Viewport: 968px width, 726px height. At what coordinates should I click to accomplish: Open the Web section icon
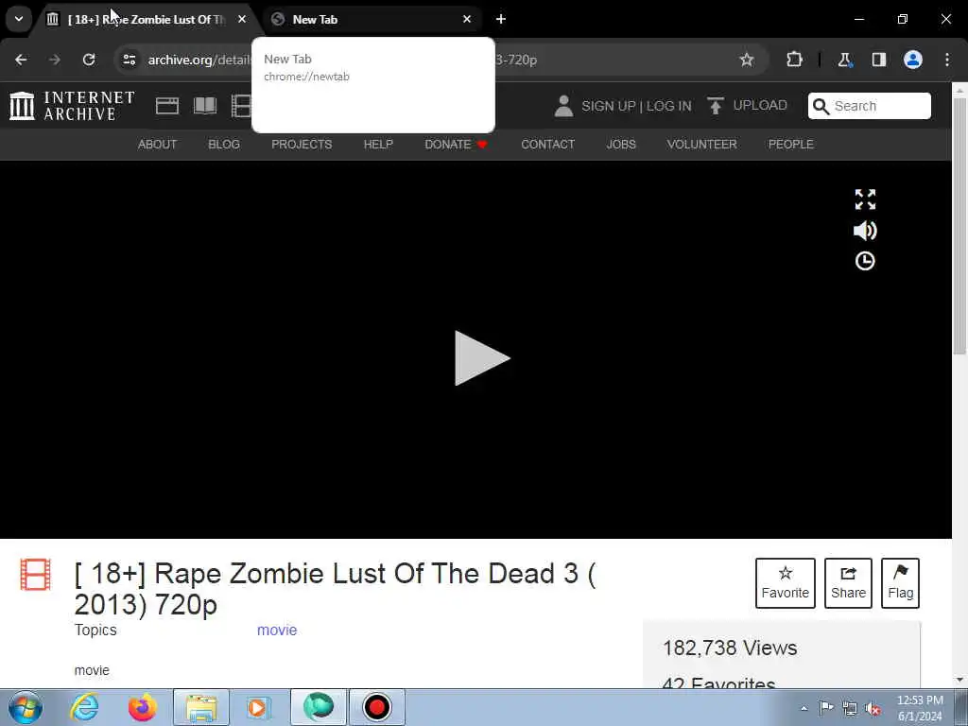click(x=167, y=106)
